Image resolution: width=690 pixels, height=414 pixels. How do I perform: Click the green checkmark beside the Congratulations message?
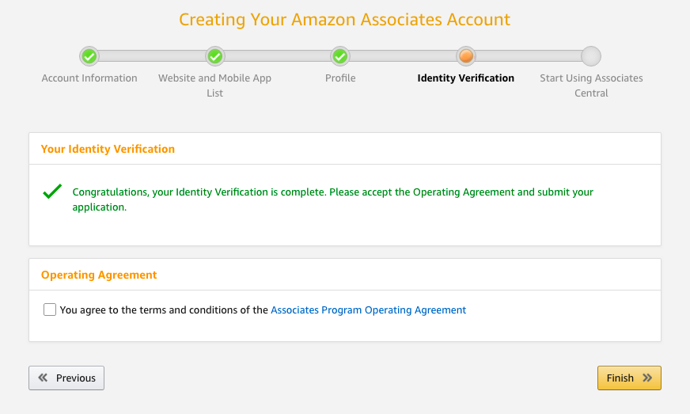pyautogui.click(x=52, y=192)
